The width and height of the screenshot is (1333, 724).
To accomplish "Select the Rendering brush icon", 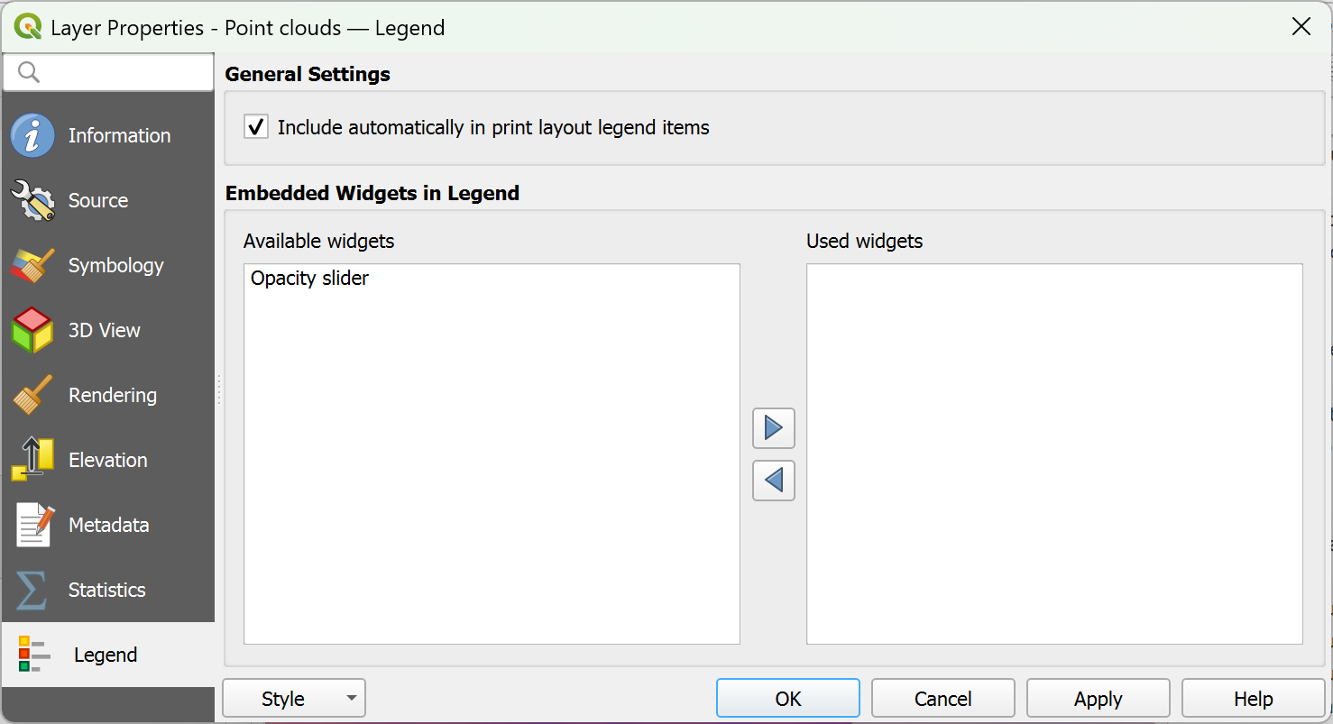I will coord(32,394).
